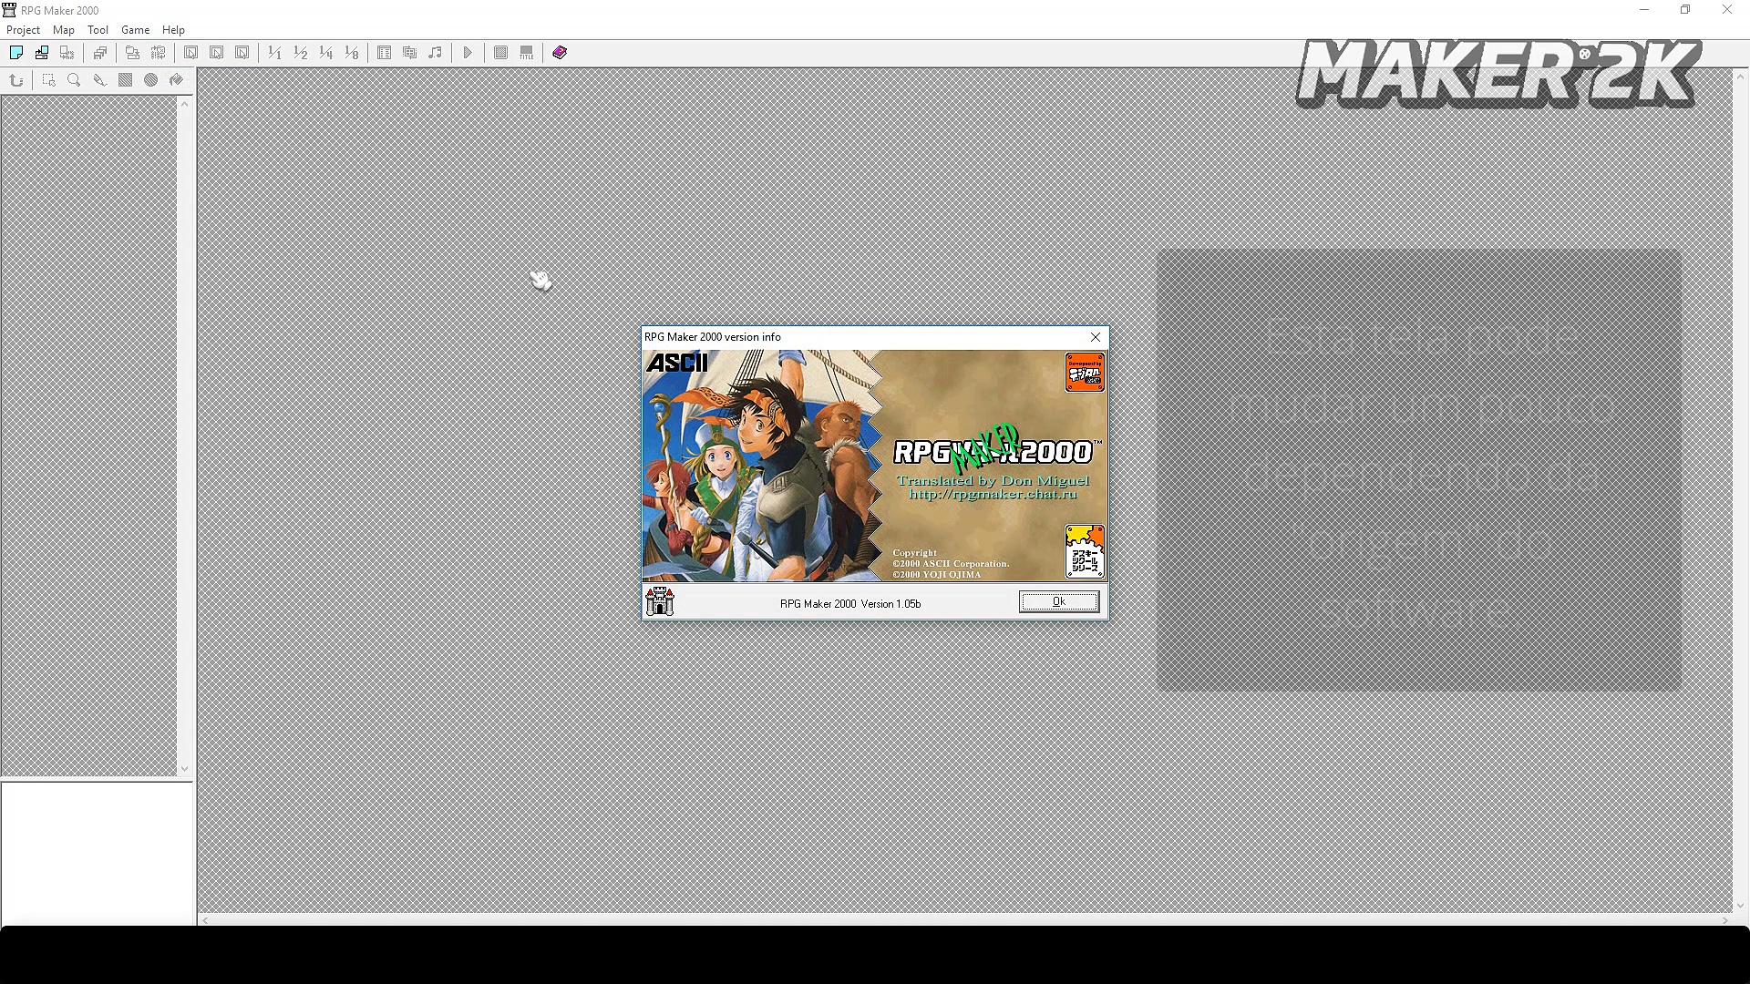This screenshot has width=1750, height=984.
Task: Open the Map menu
Action: tap(63, 29)
